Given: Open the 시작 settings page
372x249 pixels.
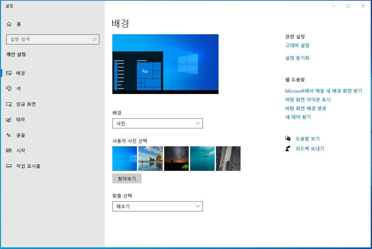Looking at the screenshot, I should [20, 150].
